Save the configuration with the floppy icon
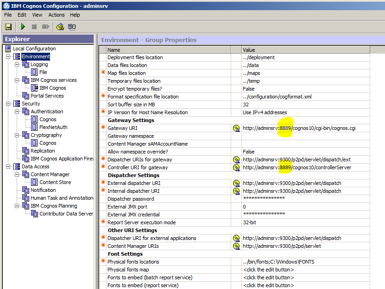Image resolution: width=385 pixels, height=289 pixels. click(x=8, y=27)
